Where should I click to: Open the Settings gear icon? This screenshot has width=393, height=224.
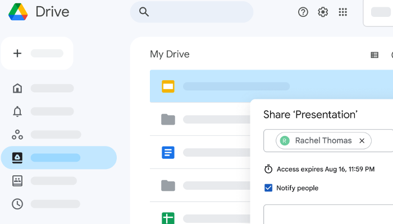(323, 12)
